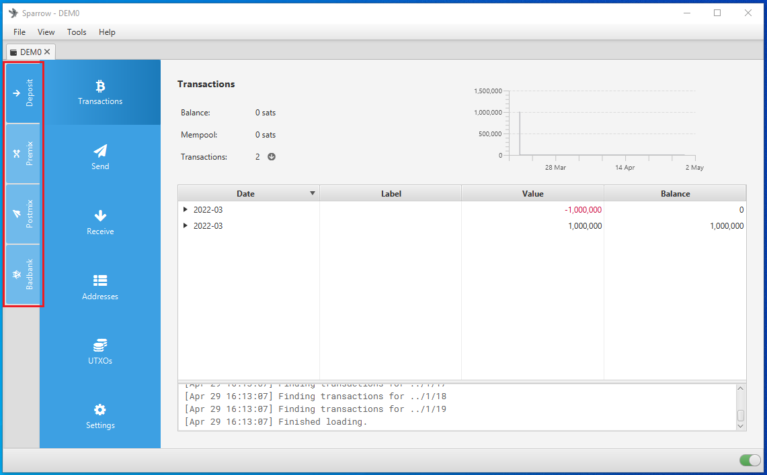Select the Premix account tab
The height and width of the screenshot is (475, 767).
(23, 154)
